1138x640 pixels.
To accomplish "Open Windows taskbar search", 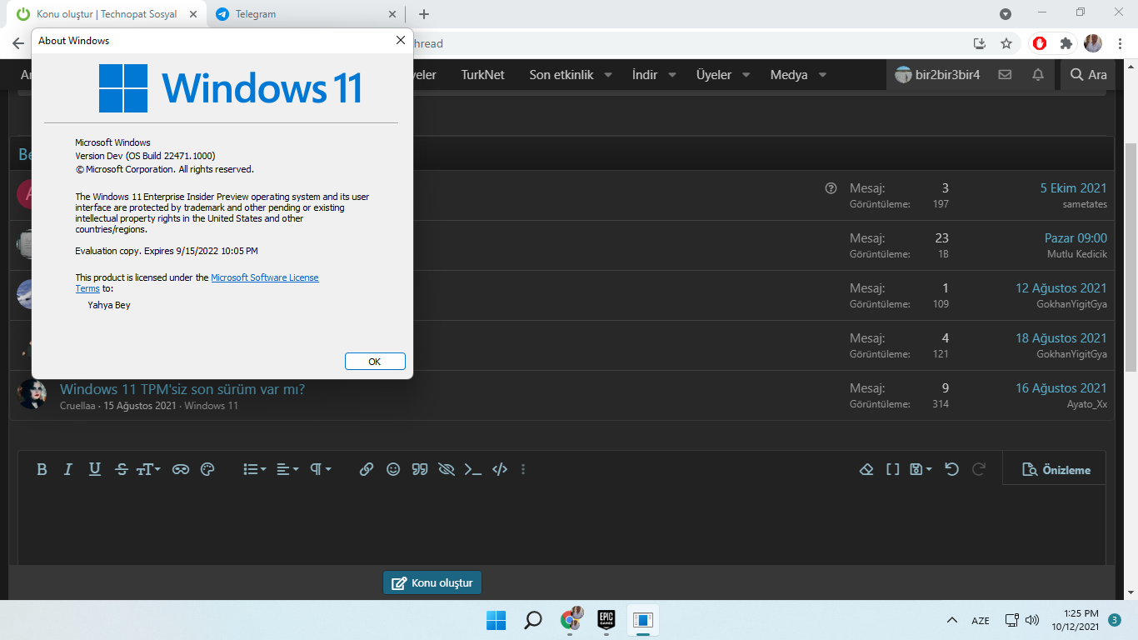I will click(532, 620).
